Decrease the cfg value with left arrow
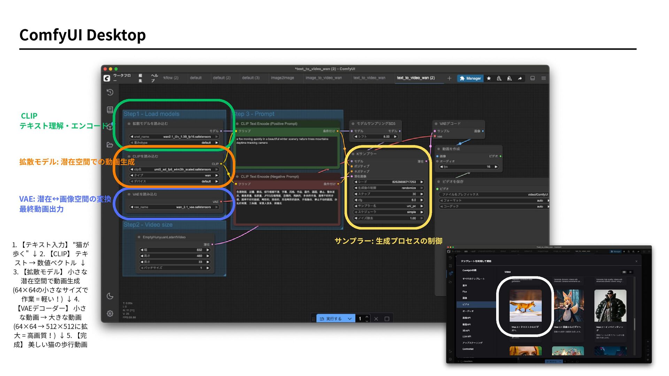 [x=356, y=200]
